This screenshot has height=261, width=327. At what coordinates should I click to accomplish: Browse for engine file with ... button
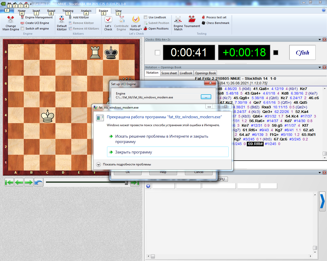pos(206,97)
